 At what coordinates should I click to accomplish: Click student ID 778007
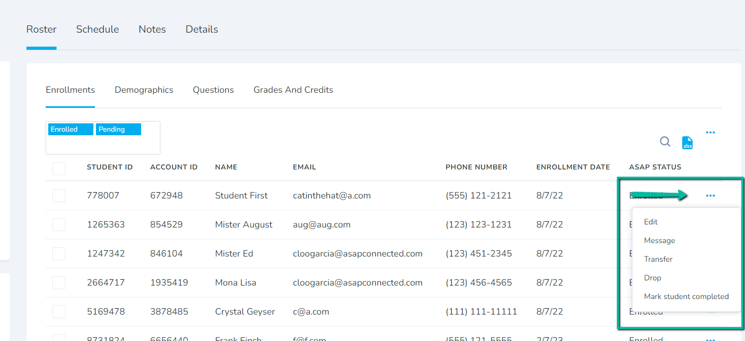(x=103, y=195)
